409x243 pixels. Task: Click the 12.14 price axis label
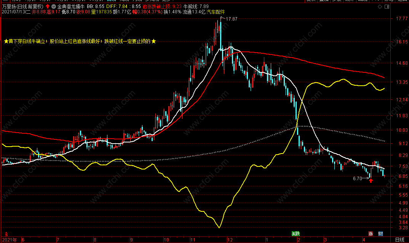coord(402,100)
